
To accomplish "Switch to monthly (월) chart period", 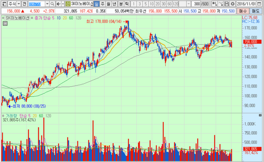I will point(109,4).
